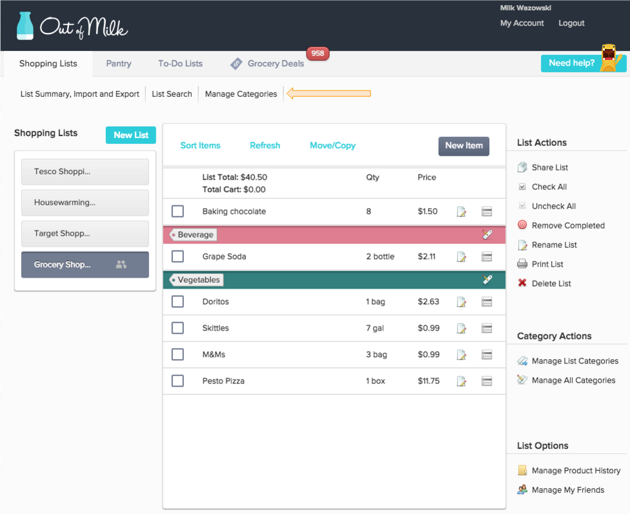Click the Share List icon
This screenshot has width=630, height=514.
[x=522, y=167]
